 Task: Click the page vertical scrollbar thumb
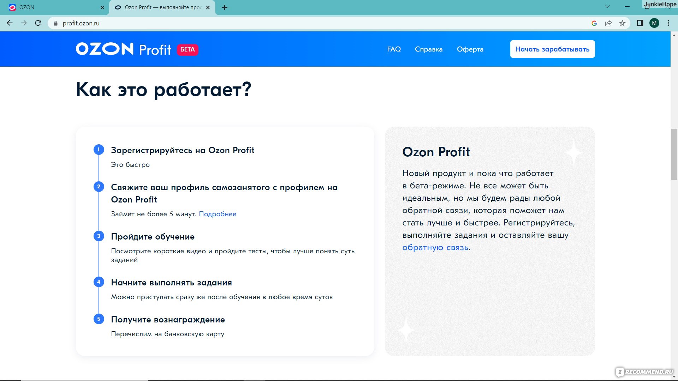(674, 155)
